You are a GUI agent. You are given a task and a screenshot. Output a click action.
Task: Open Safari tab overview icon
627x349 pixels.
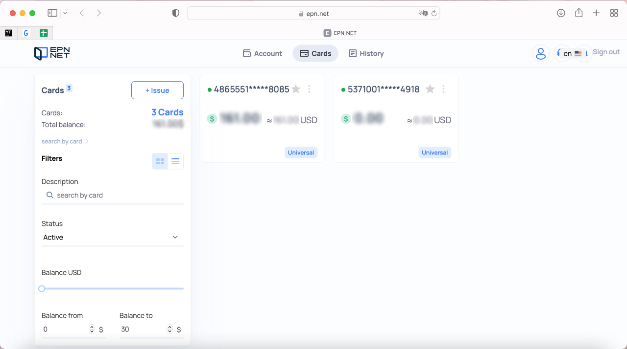coord(614,13)
